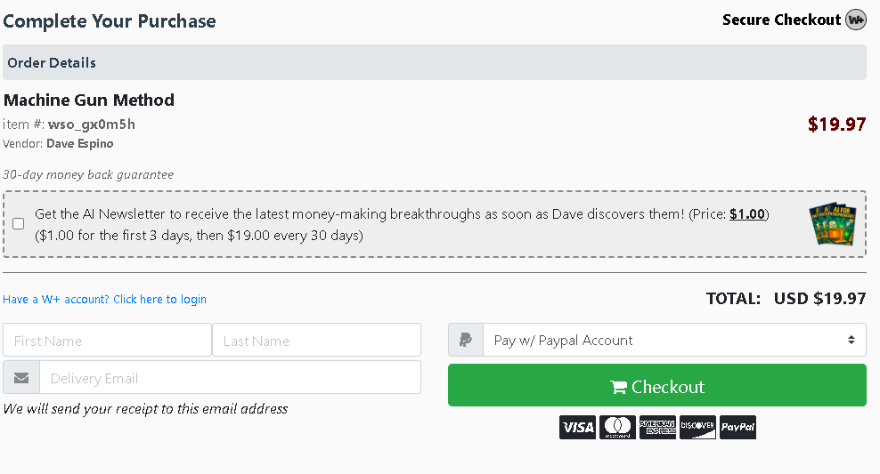Click the envelope icon beside Delivery Email

coord(21,378)
